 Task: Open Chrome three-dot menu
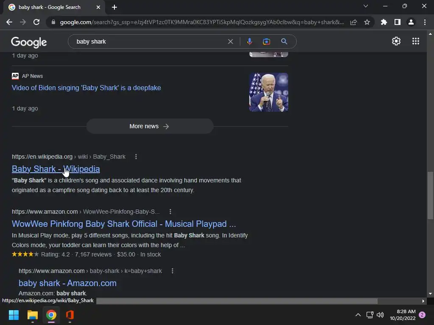pyautogui.click(x=425, y=22)
